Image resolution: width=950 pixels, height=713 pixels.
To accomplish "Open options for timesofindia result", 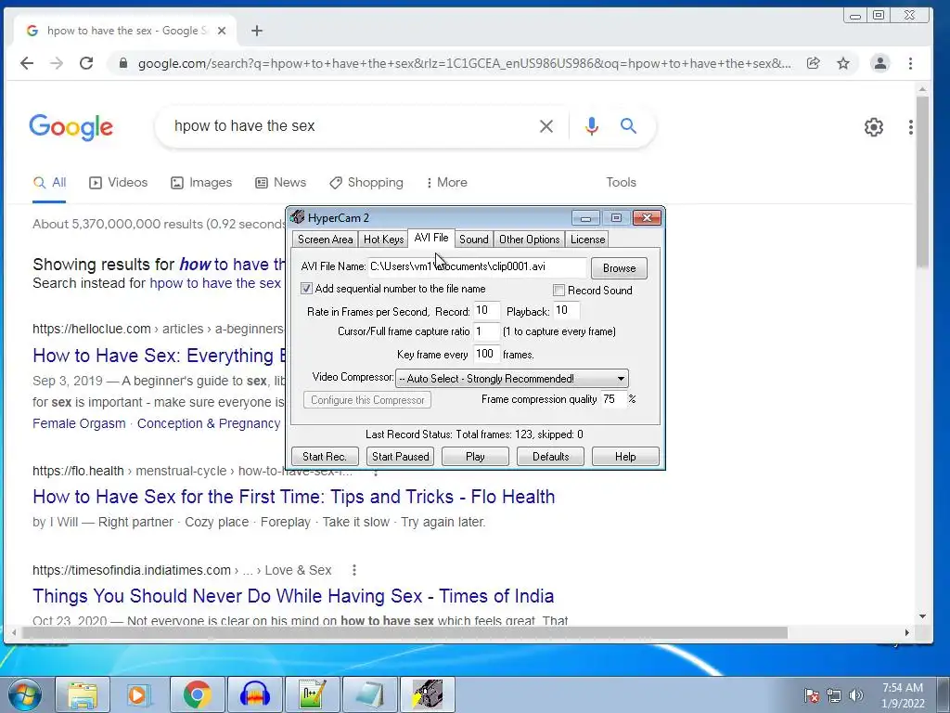I will click(353, 570).
